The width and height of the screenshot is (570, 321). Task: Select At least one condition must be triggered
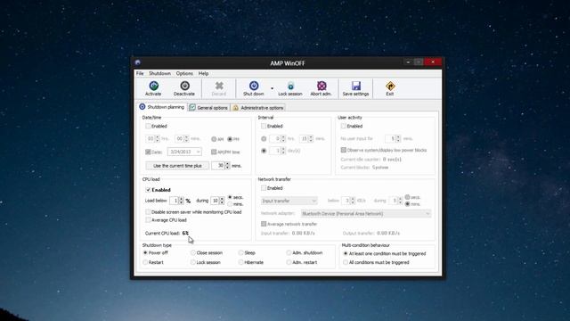coord(346,253)
